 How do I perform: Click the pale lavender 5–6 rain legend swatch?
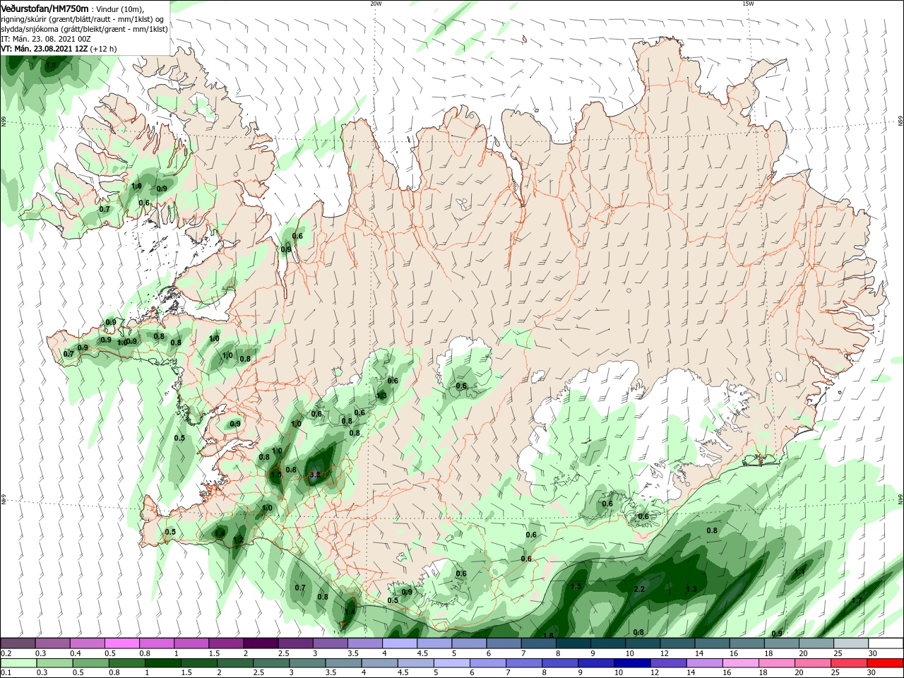coord(451,663)
